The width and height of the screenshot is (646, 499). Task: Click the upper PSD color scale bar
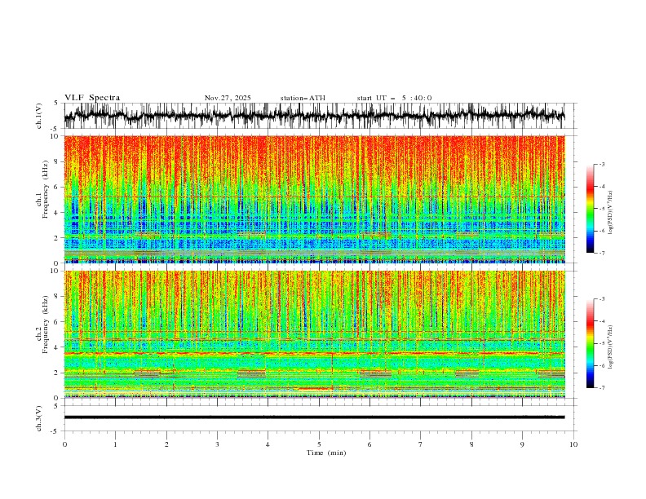pyautogui.click(x=590, y=209)
